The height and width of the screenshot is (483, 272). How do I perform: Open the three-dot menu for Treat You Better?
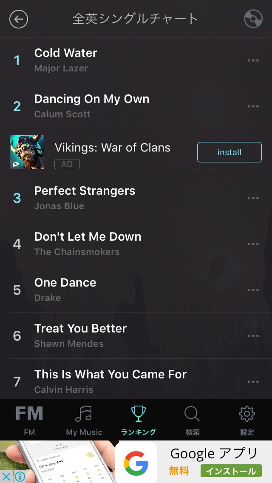click(x=253, y=336)
